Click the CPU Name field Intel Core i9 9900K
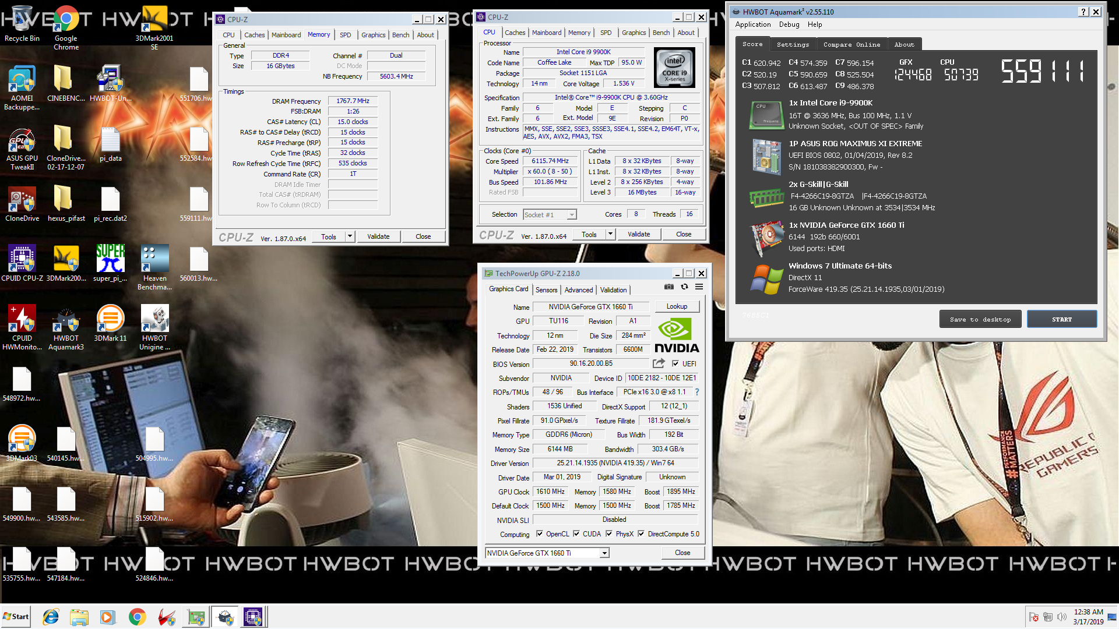Screen dimensions: 1119x629 pos(583,52)
